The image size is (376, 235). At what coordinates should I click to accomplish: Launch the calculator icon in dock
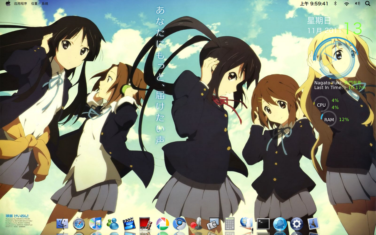coord(230,224)
